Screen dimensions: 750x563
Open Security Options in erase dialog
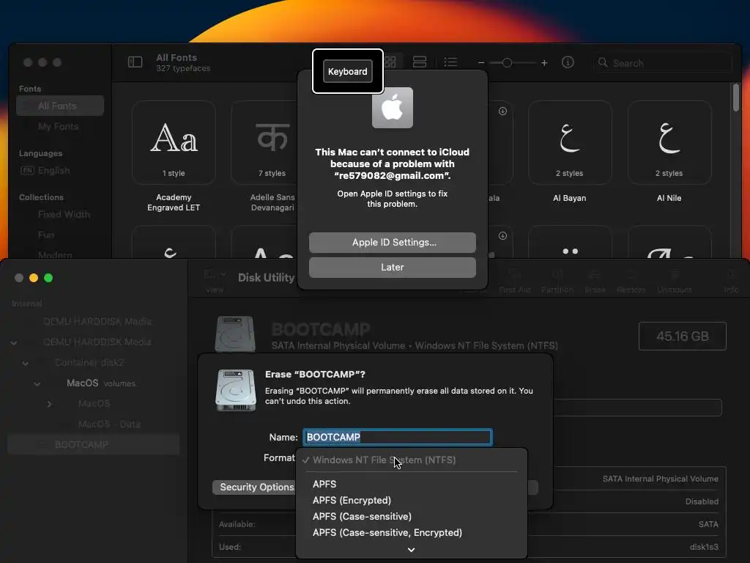(x=254, y=487)
